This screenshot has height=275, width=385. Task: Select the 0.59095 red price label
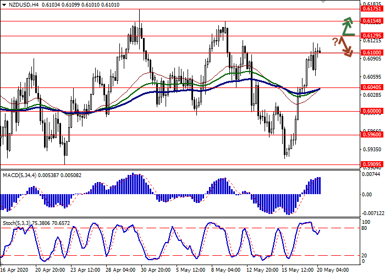pyautogui.click(x=372, y=163)
